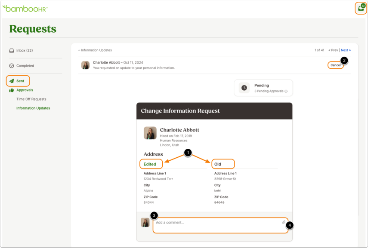Click the Add a comment field
This screenshot has height=248, width=368.
click(220, 226)
